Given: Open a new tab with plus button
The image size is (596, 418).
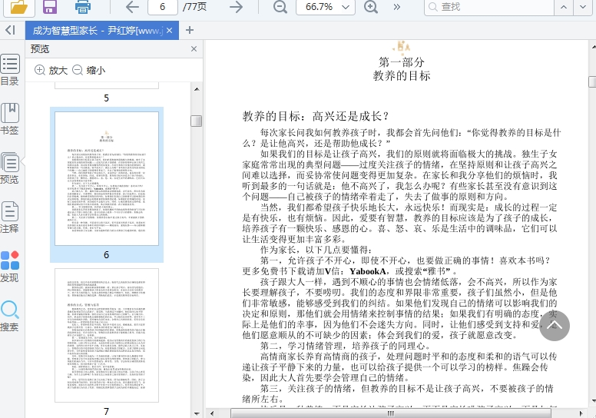Looking at the screenshot, I should coord(190,30).
